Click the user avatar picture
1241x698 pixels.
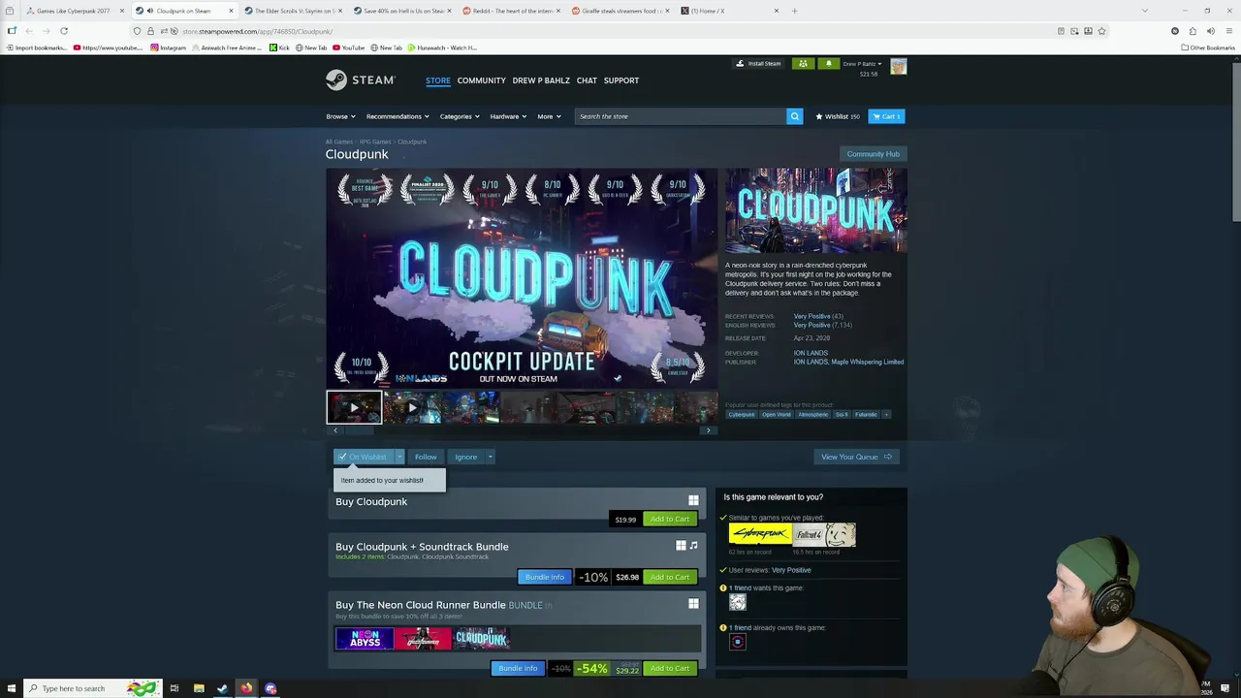coord(899,66)
